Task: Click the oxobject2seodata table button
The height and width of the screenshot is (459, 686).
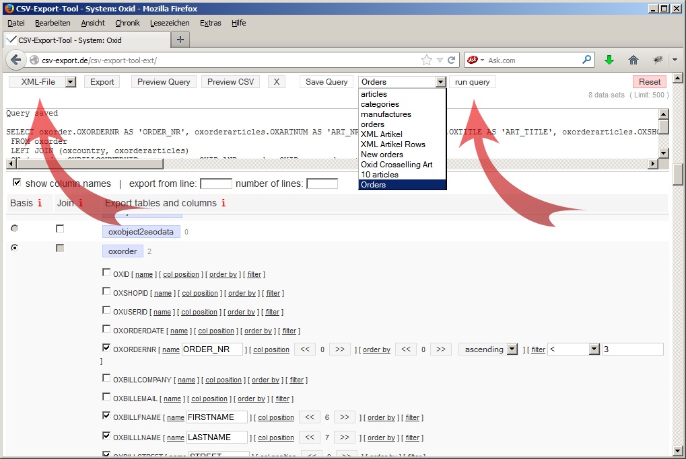Action: pyautogui.click(x=141, y=232)
